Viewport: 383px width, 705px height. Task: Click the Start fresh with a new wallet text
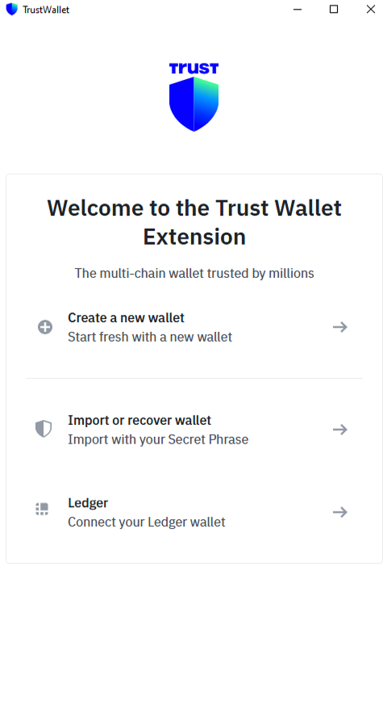click(150, 337)
